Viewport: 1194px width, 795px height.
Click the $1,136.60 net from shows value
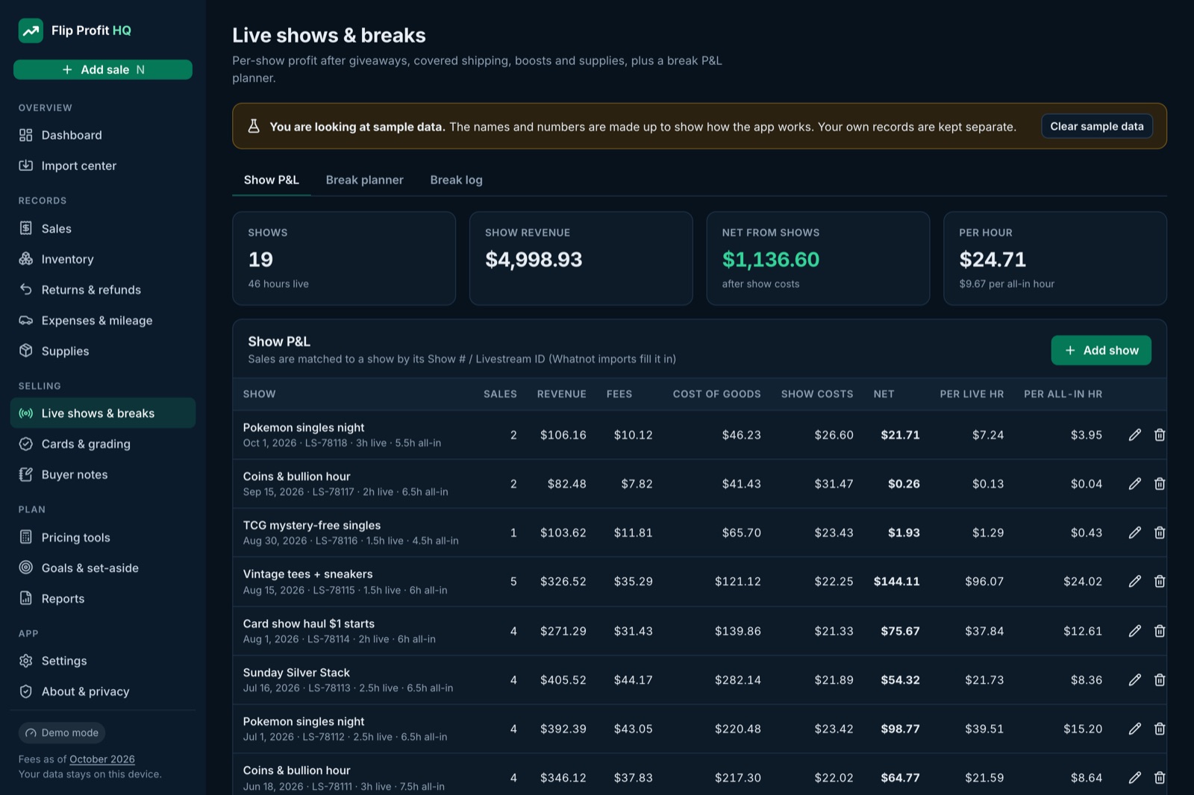pyautogui.click(x=771, y=260)
